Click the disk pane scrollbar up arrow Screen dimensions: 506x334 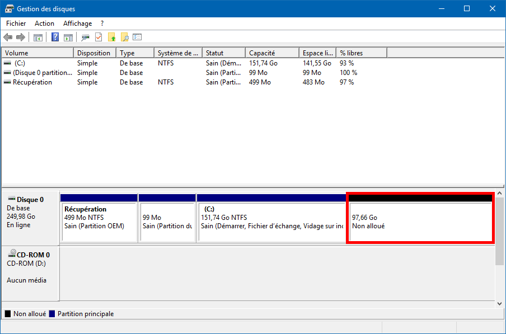pos(499,194)
